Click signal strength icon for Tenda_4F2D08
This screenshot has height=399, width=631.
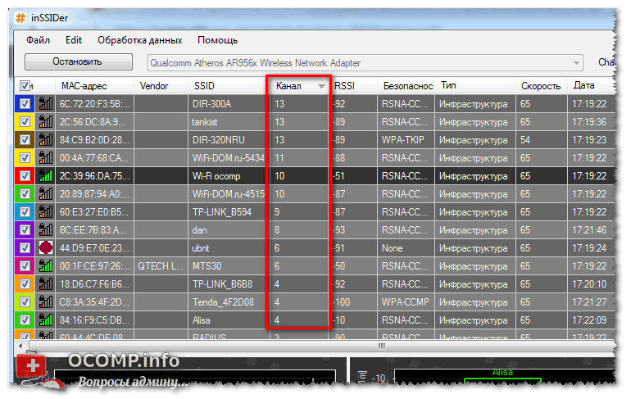[45, 302]
